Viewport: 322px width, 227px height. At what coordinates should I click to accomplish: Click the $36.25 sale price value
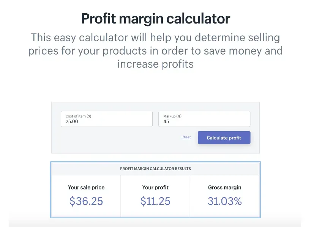[86, 201]
